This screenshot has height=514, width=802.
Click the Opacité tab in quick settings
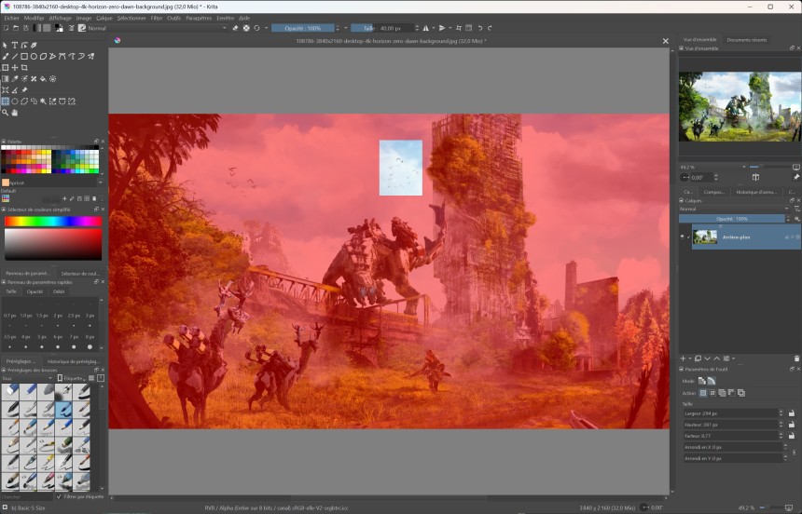(x=35, y=291)
